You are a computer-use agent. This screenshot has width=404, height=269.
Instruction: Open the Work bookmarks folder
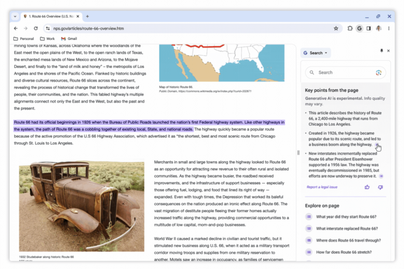(x=48, y=38)
